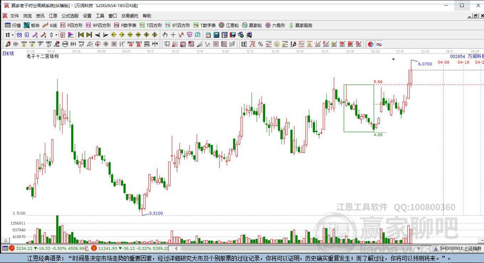Toggle the hand pan mode
The image size is (484, 263).
tap(165, 35)
